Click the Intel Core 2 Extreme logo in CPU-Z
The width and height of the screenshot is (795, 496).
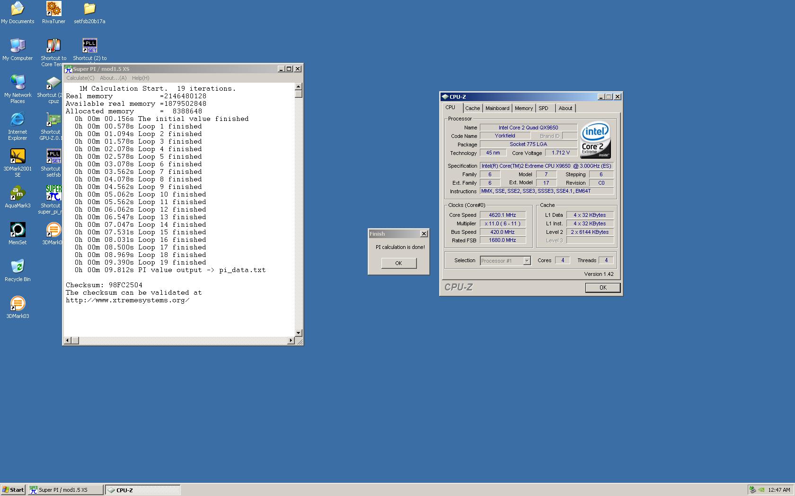595,141
